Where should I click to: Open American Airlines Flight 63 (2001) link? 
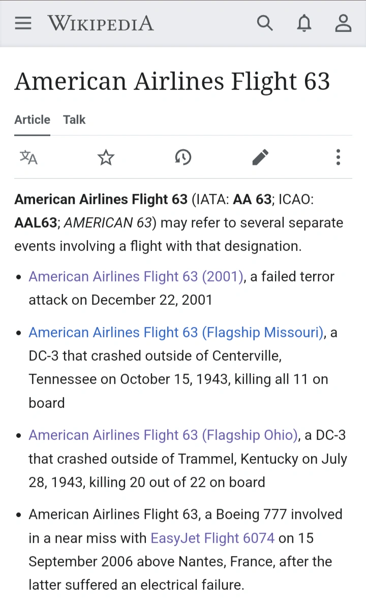[x=136, y=277]
